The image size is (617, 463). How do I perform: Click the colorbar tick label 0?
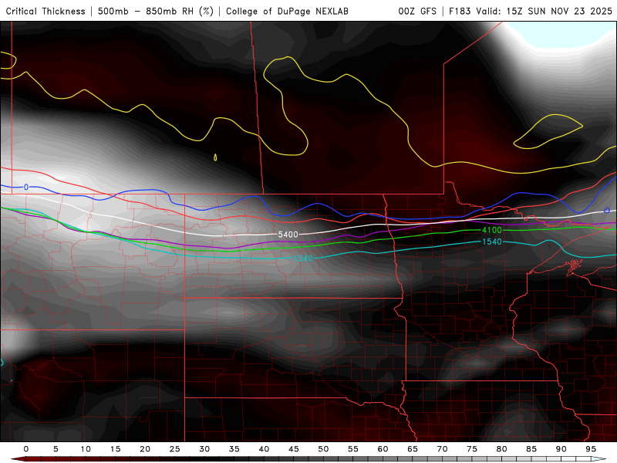click(x=26, y=449)
